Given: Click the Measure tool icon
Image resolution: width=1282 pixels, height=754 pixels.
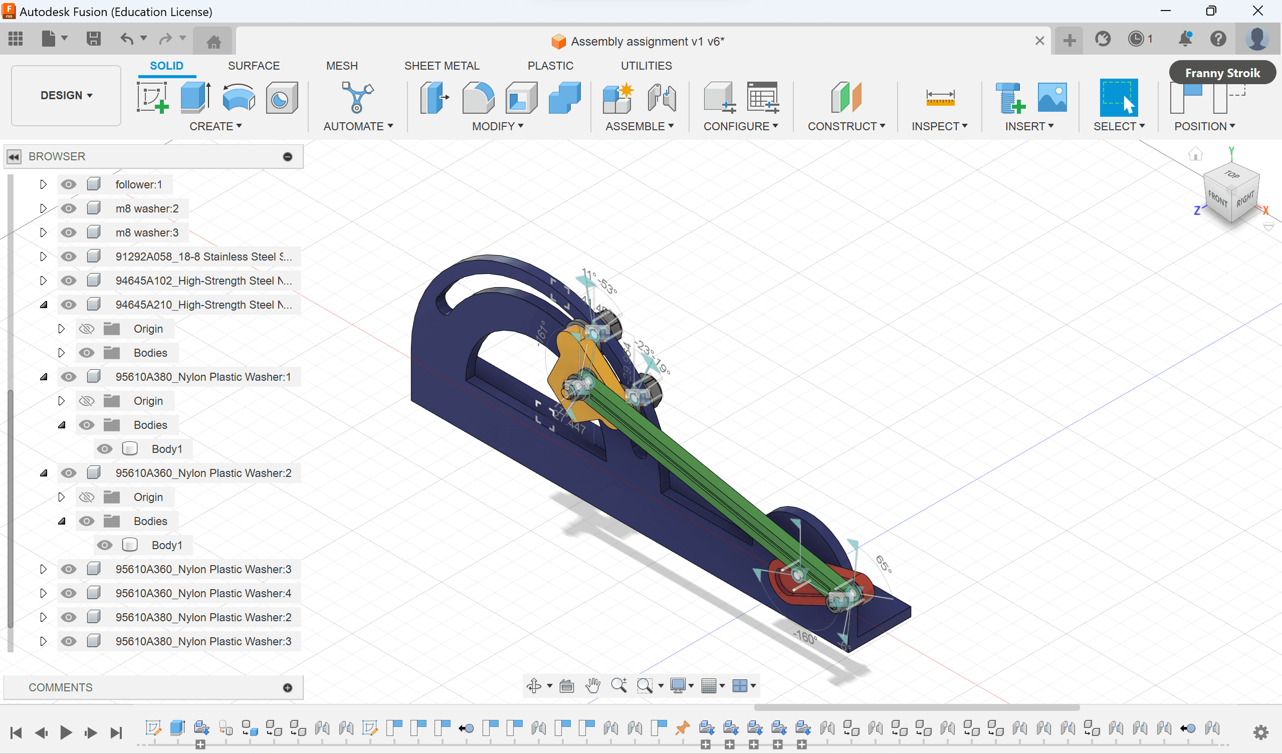Looking at the screenshot, I should [x=940, y=97].
